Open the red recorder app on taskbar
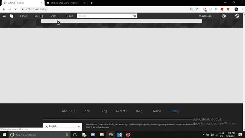This screenshot has height=138, width=245. point(128,135)
